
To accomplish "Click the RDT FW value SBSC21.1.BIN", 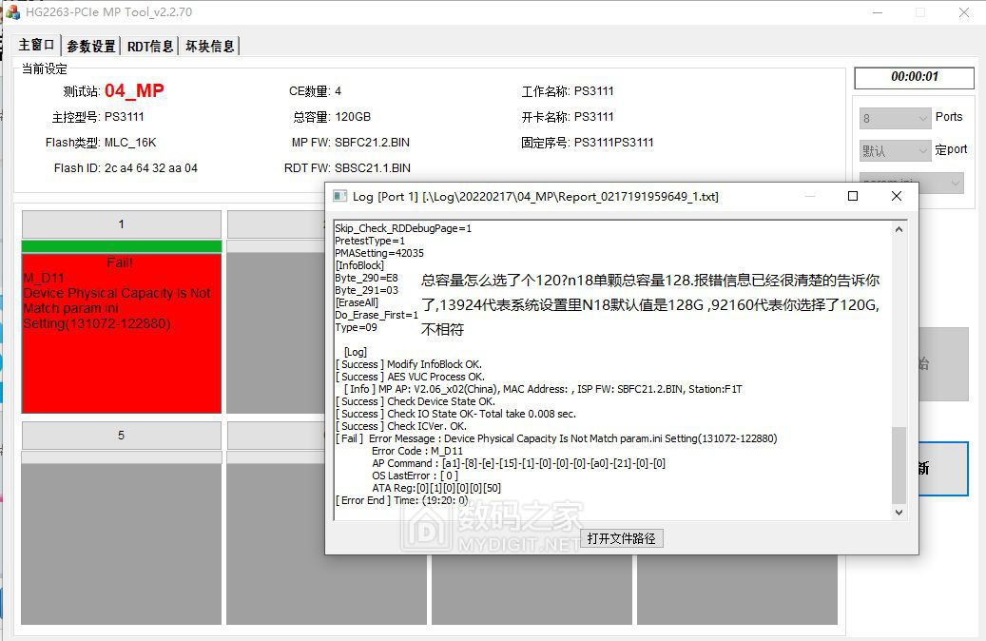I will [x=373, y=168].
